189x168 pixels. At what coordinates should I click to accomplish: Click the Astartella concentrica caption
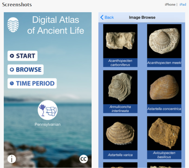pos(164,108)
